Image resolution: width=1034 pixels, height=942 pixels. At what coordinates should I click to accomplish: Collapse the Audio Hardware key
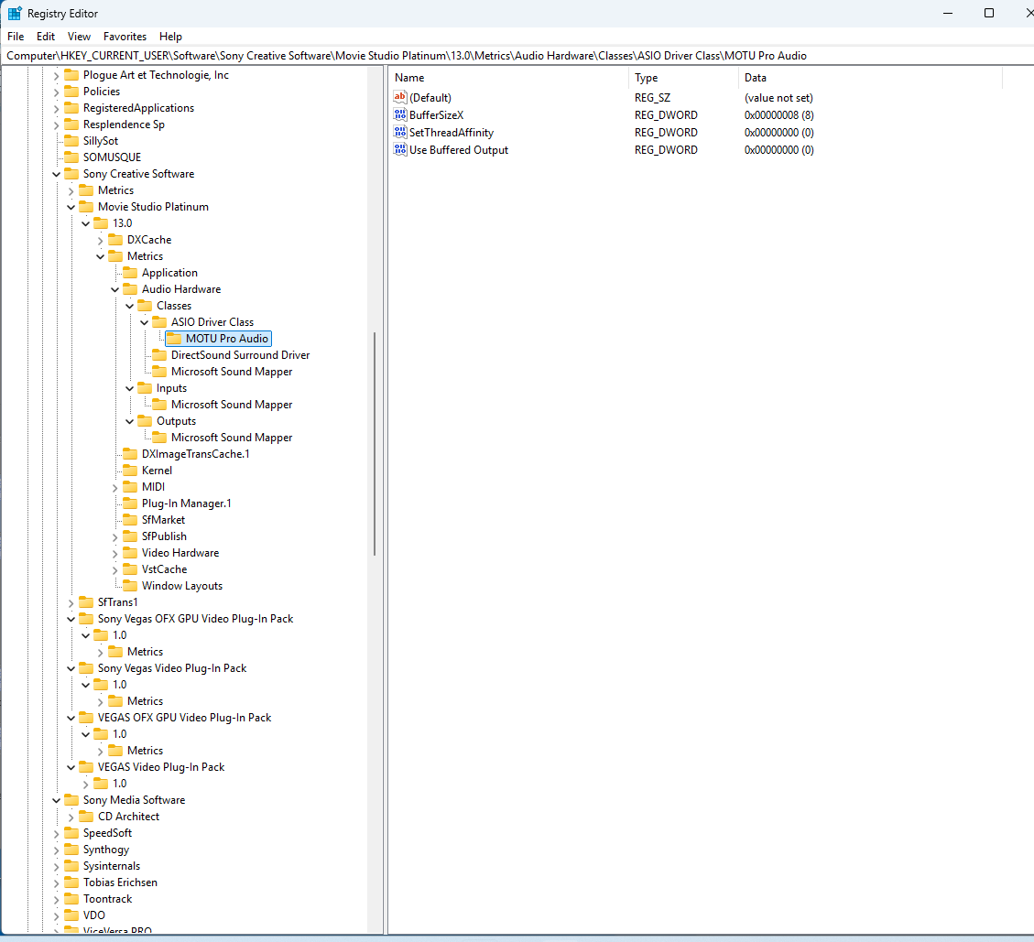click(x=114, y=289)
